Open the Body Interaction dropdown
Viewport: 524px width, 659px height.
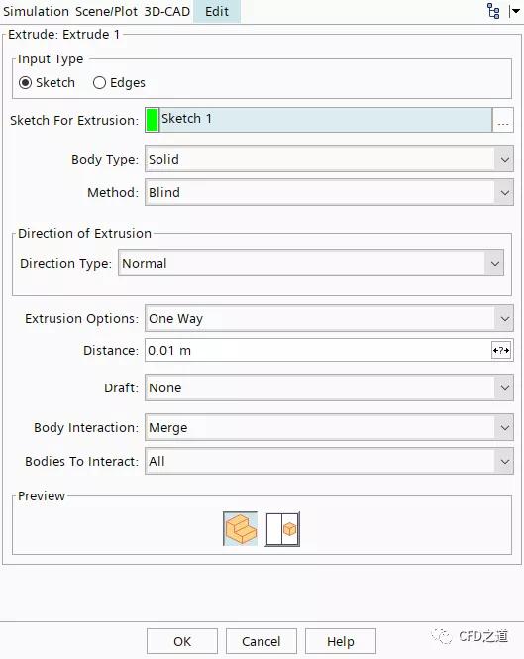coord(329,427)
